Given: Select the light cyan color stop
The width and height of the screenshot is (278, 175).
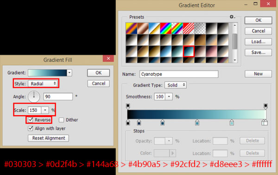Looking at the screenshot, I should [x=232, y=123].
